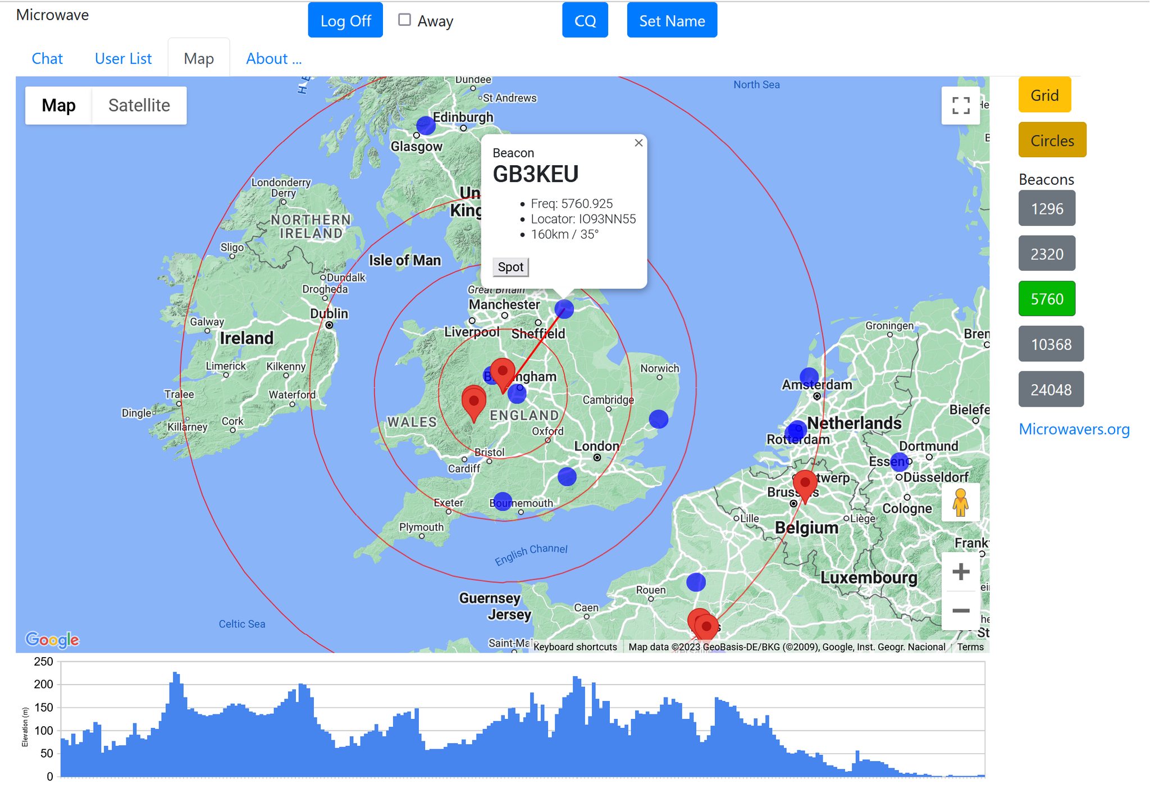
Task: Click the elevation profile chart
Action: pos(522,719)
